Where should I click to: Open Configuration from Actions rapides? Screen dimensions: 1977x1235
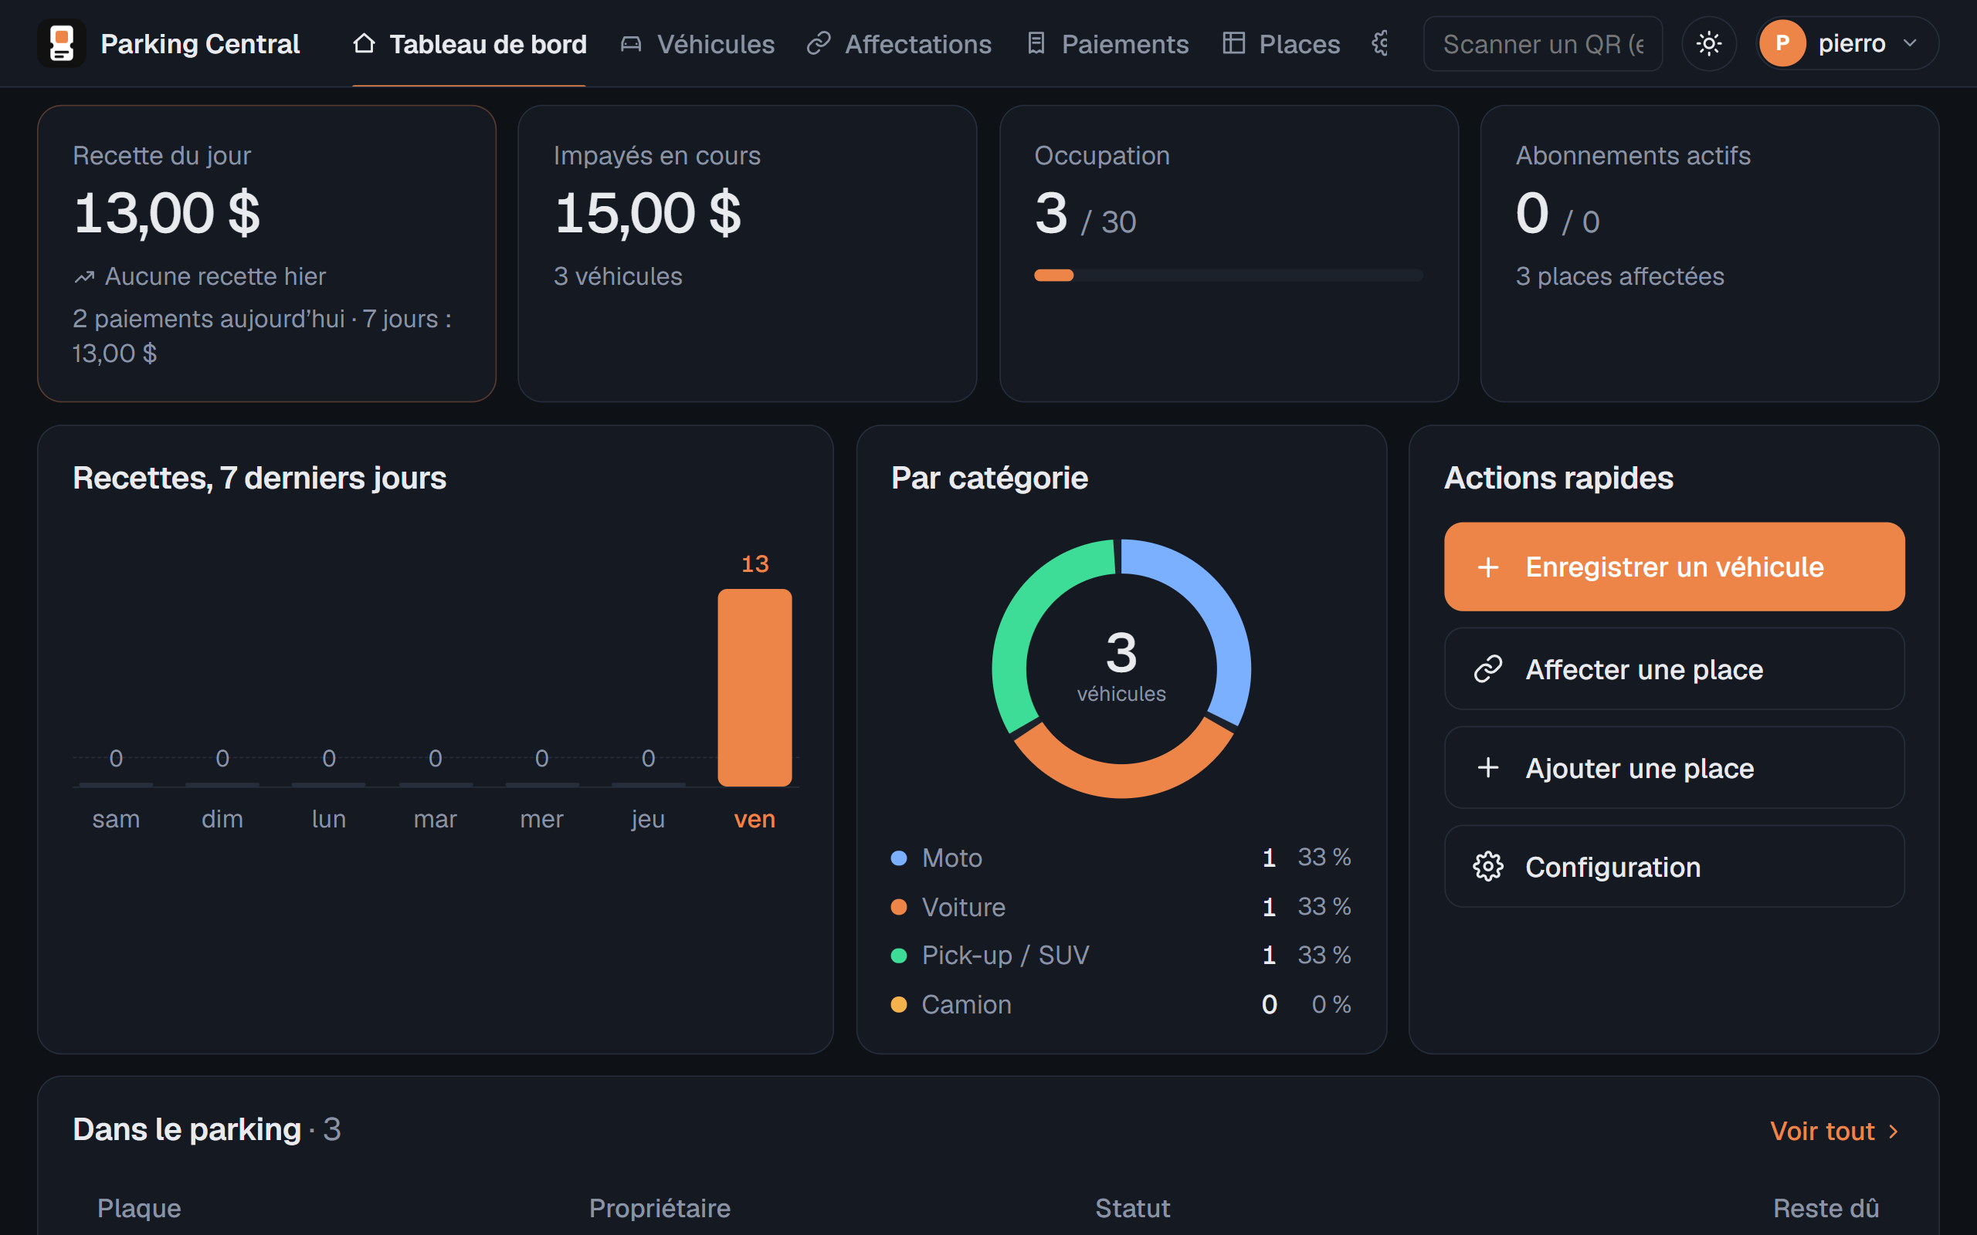coord(1675,867)
